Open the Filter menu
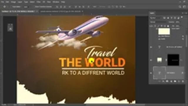The height and width of the screenshot is (106, 188). tap(38, 2)
